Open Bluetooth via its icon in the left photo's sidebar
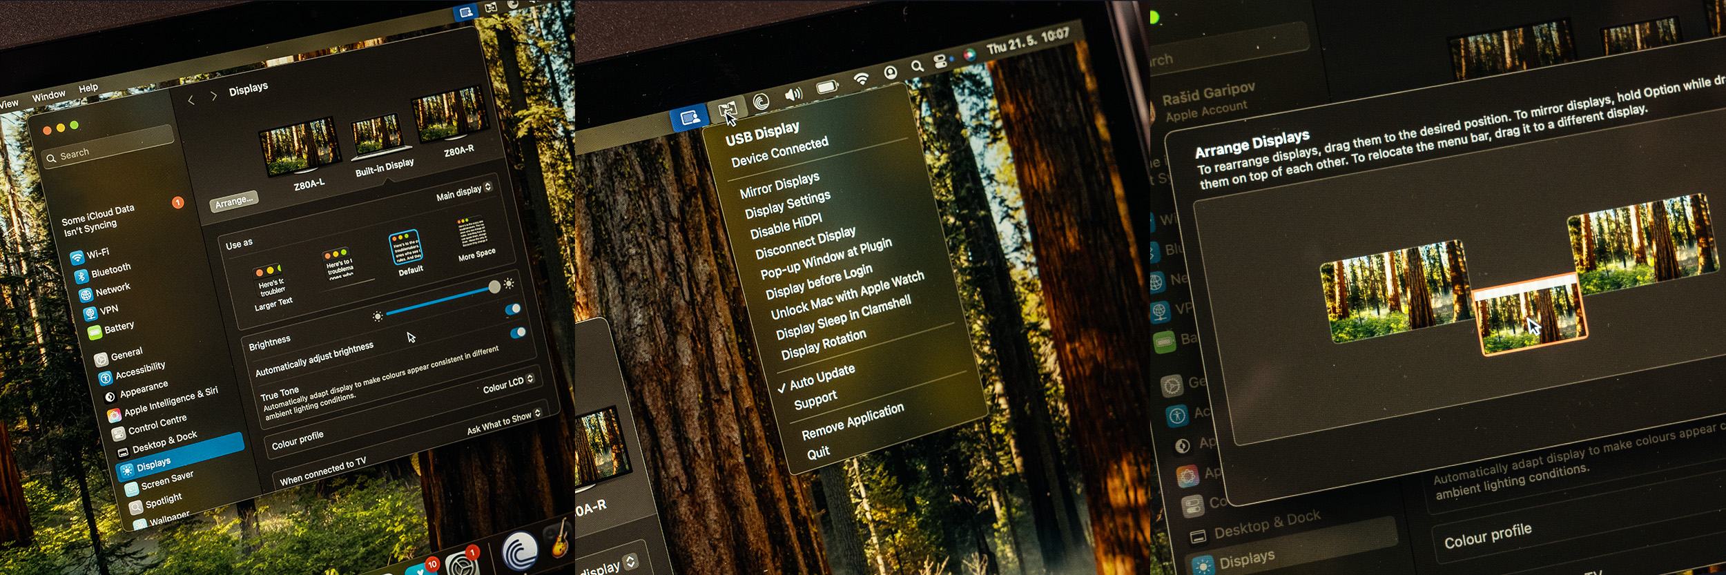Screen dimensions: 1726x575 [81, 276]
